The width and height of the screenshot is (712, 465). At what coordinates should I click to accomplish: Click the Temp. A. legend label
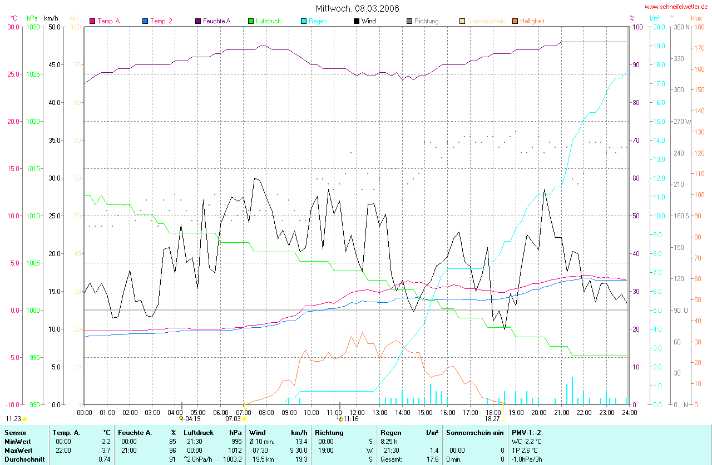(x=110, y=21)
